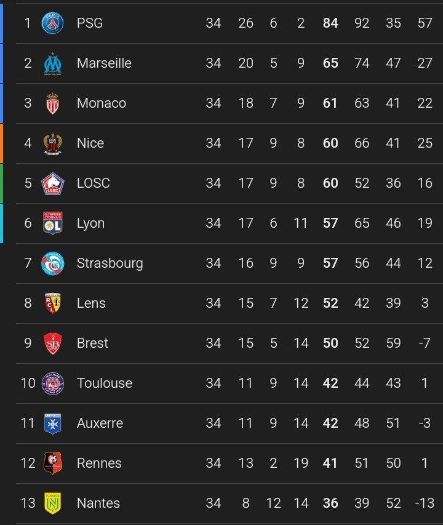This screenshot has width=443, height=525.
Task: Open the PSG team name link
Action: [x=90, y=23]
